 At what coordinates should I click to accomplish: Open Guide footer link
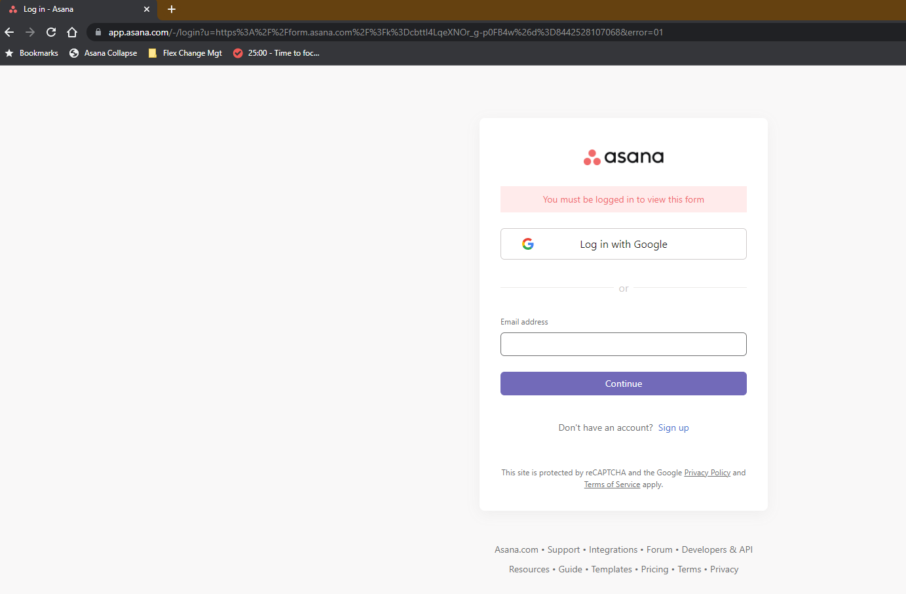(x=570, y=569)
